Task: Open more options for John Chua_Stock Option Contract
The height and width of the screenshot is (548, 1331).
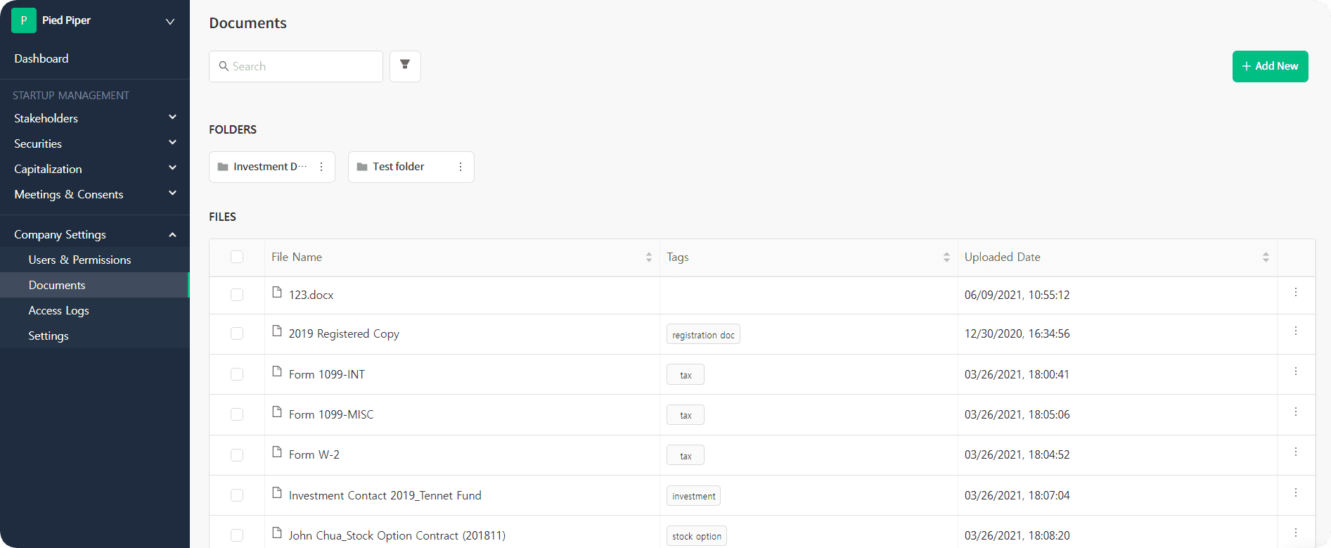Action: click(x=1296, y=533)
